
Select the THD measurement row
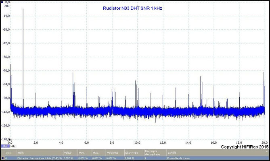[40, 159]
